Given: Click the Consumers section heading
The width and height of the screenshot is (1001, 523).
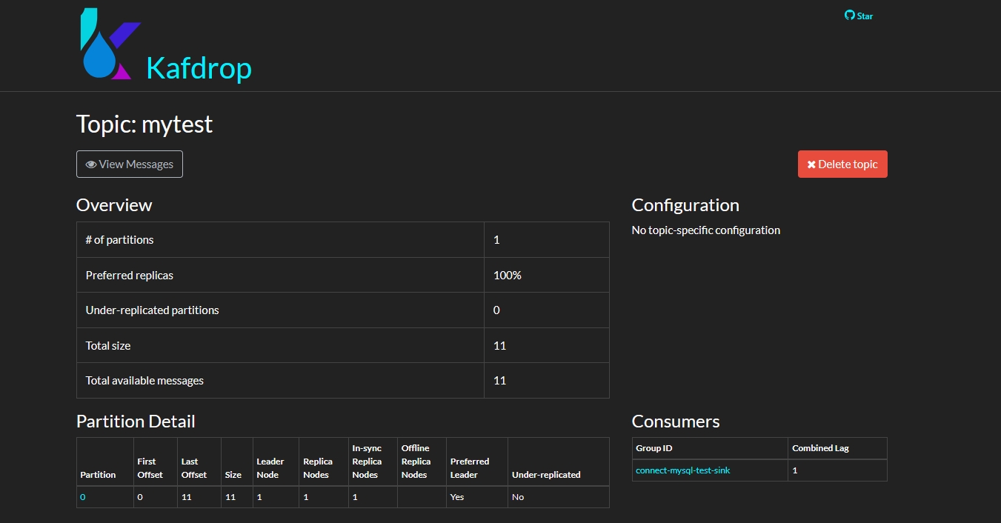Looking at the screenshot, I should pos(676,422).
